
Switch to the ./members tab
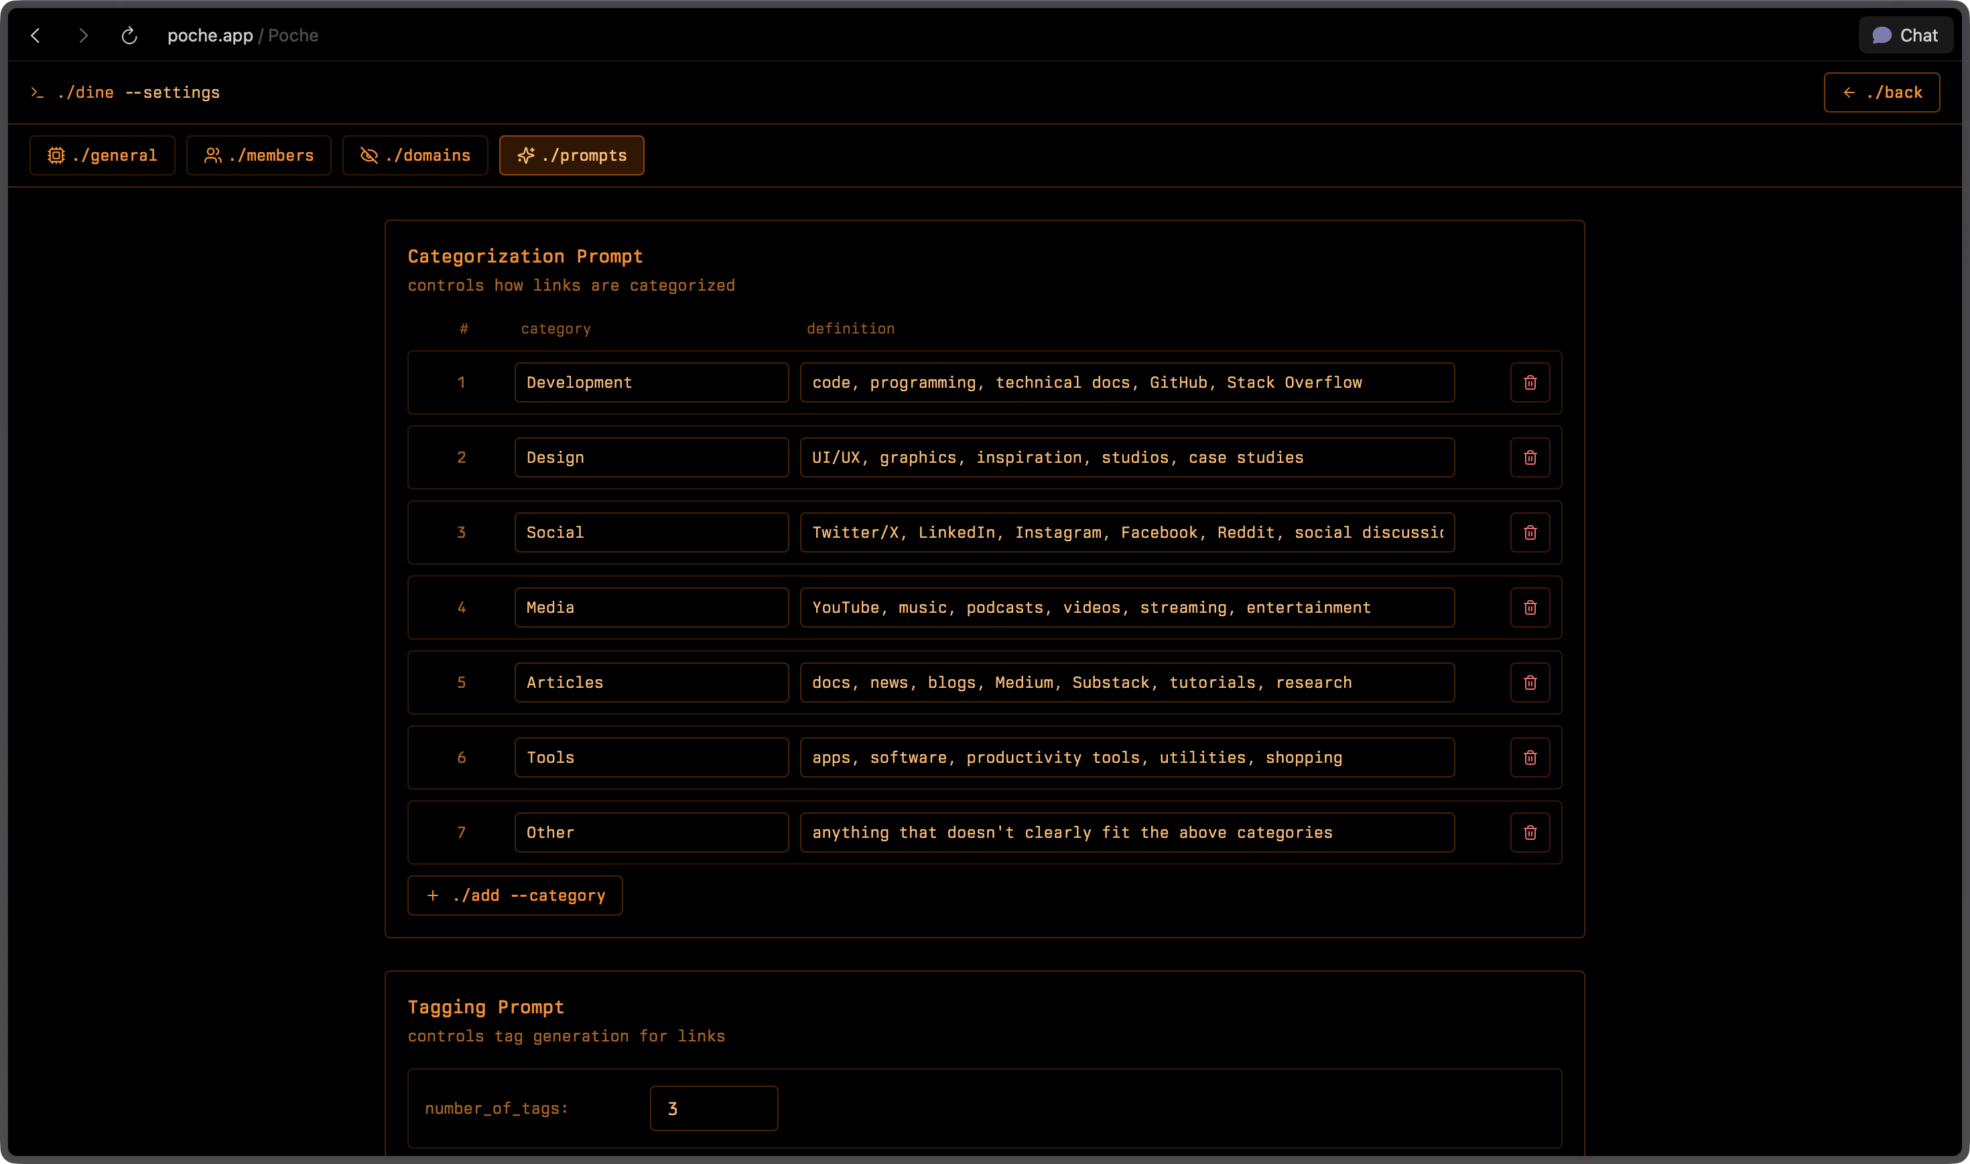click(x=259, y=155)
